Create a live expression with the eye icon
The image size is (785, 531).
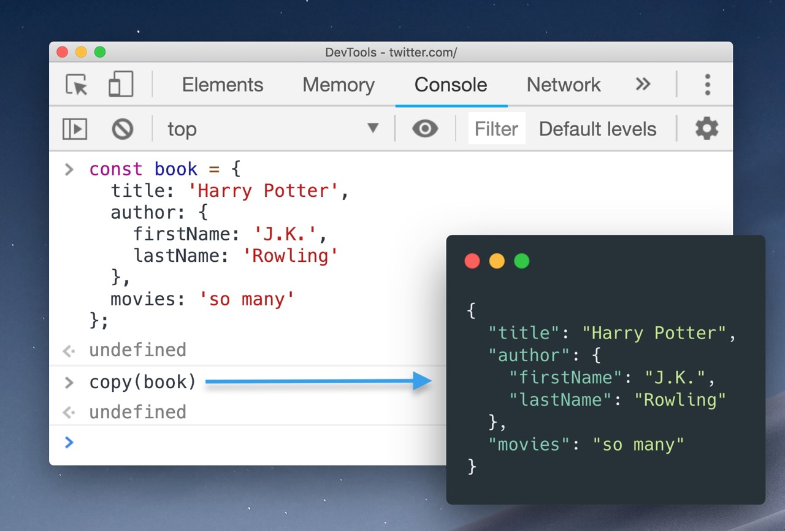point(426,129)
